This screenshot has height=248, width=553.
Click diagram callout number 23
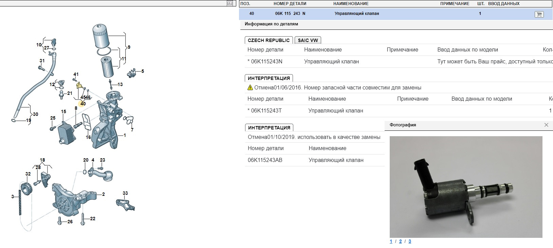[x=103, y=160]
